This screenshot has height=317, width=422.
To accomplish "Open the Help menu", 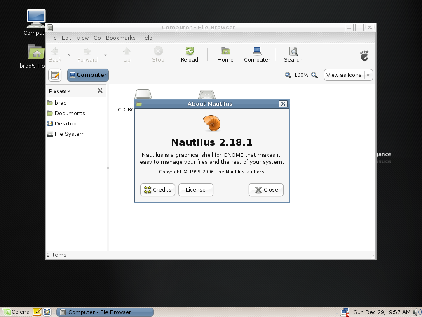I will pos(146,38).
